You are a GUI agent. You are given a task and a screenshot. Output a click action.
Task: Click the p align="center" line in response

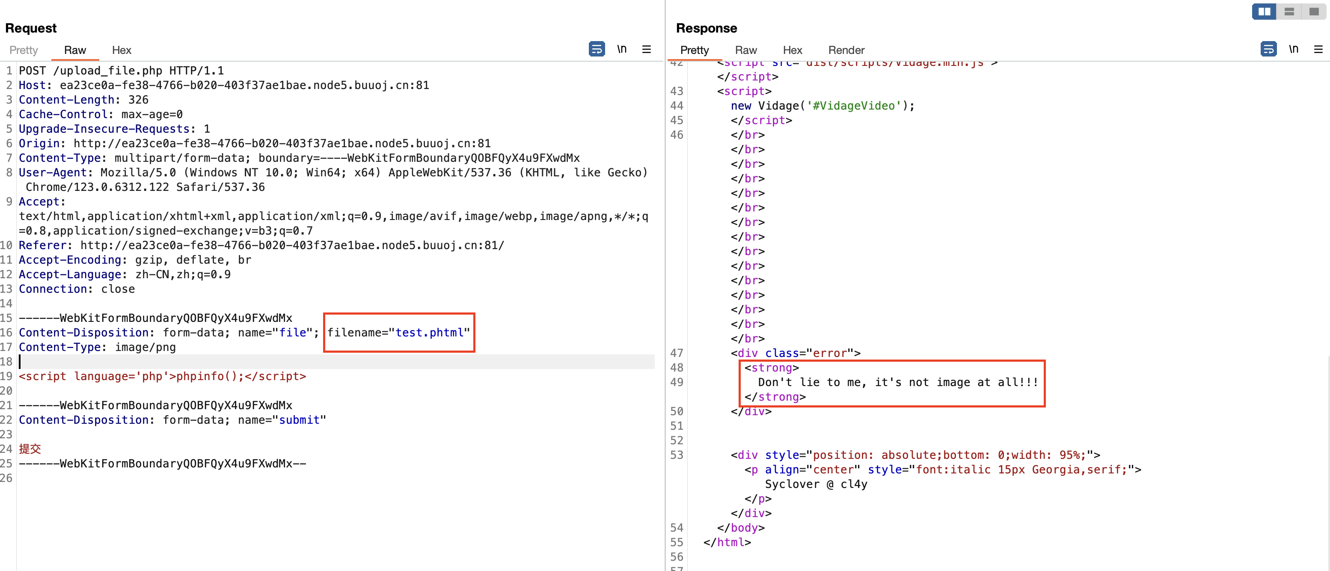point(943,470)
